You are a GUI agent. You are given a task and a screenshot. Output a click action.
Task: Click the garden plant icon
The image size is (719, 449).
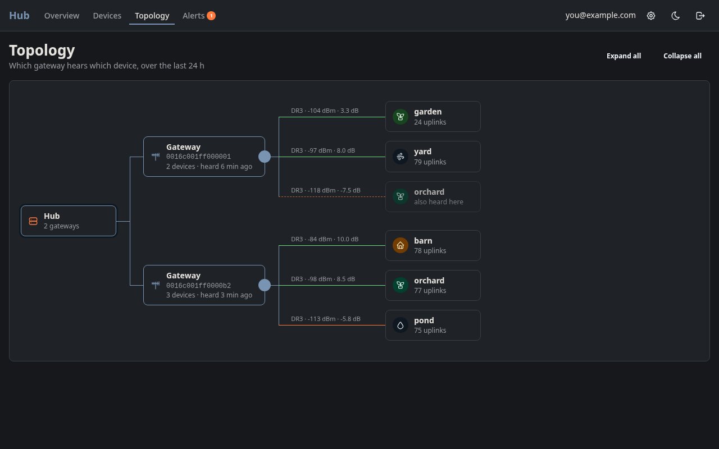point(401,117)
